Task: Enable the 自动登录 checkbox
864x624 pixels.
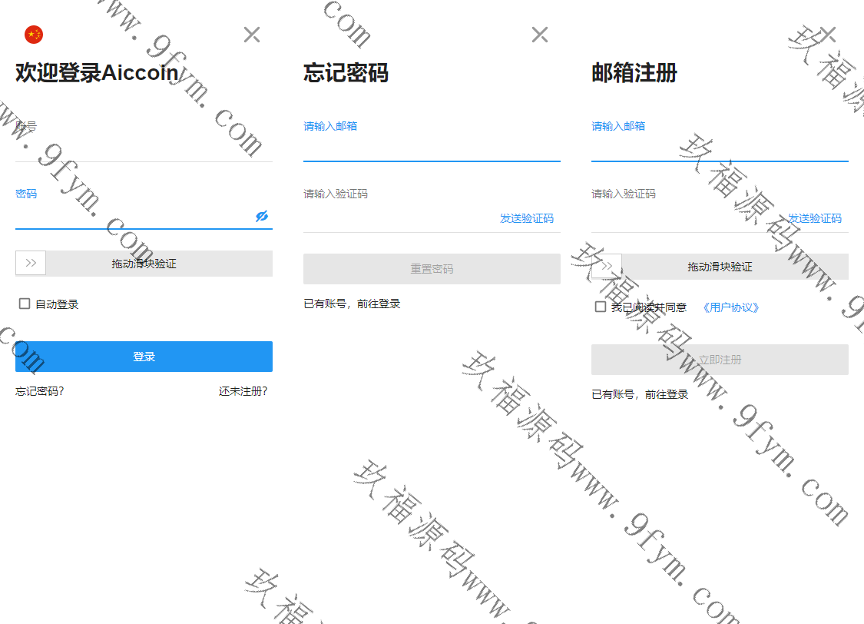Action: [x=25, y=304]
